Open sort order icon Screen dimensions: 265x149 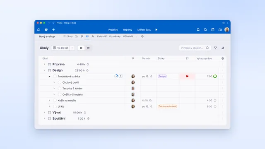(223, 48)
